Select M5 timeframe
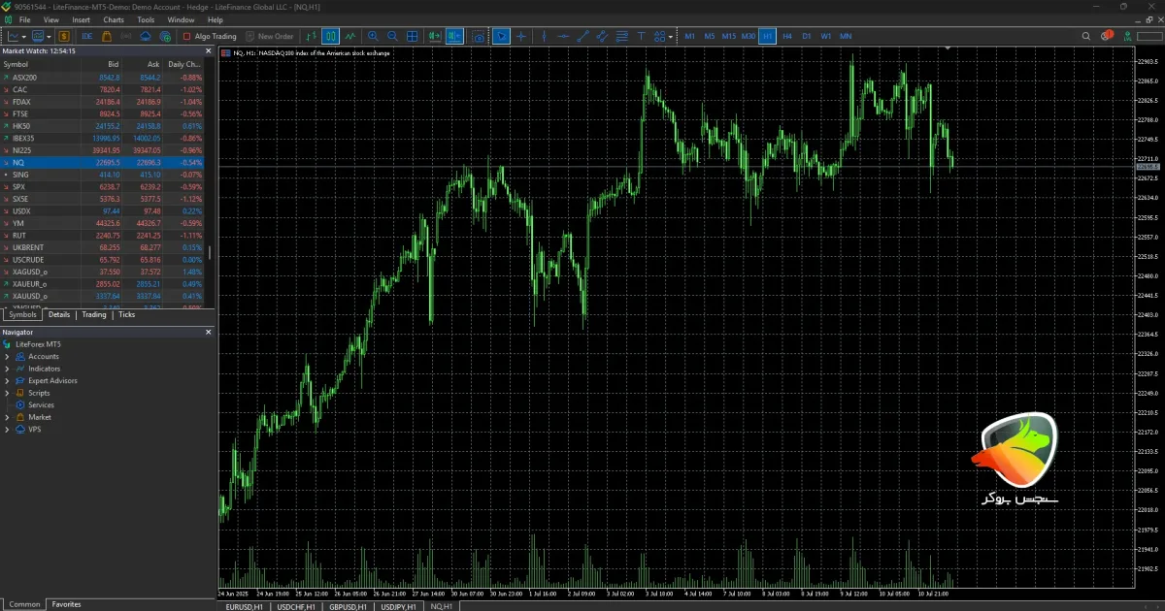 point(710,36)
